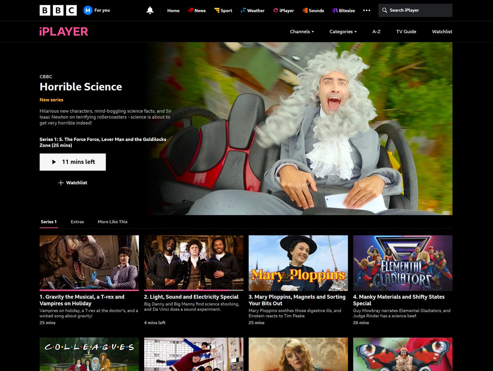Click progress bar under Gravity thumbnail
The width and height of the screenshot is (493, 371).
pyautogui.click(x=89, y=290)
